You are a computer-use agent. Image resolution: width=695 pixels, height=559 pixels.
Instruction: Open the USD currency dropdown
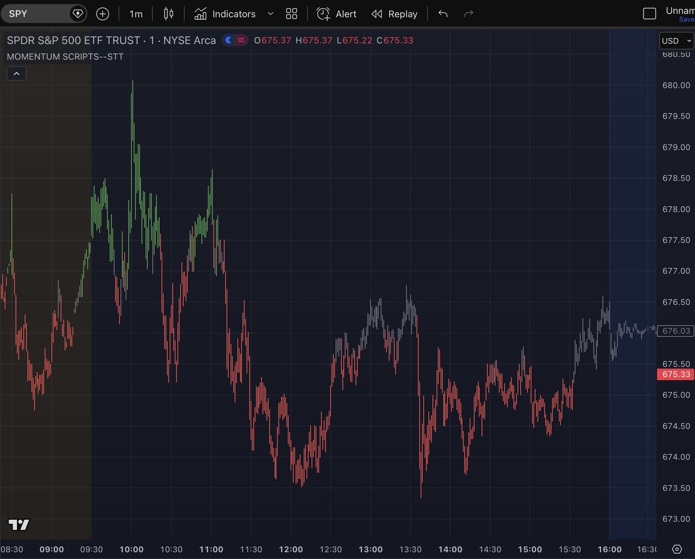(x=676, y=41)
